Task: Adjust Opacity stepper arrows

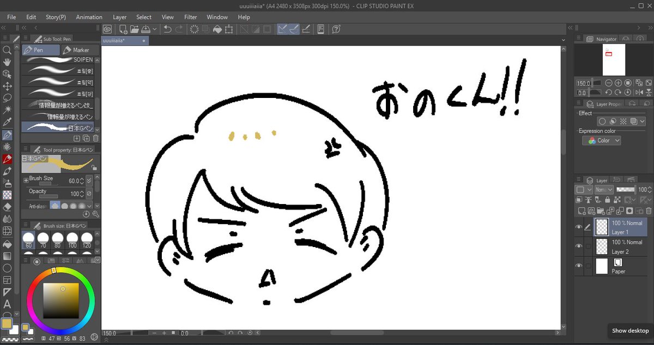Action: 82,194
